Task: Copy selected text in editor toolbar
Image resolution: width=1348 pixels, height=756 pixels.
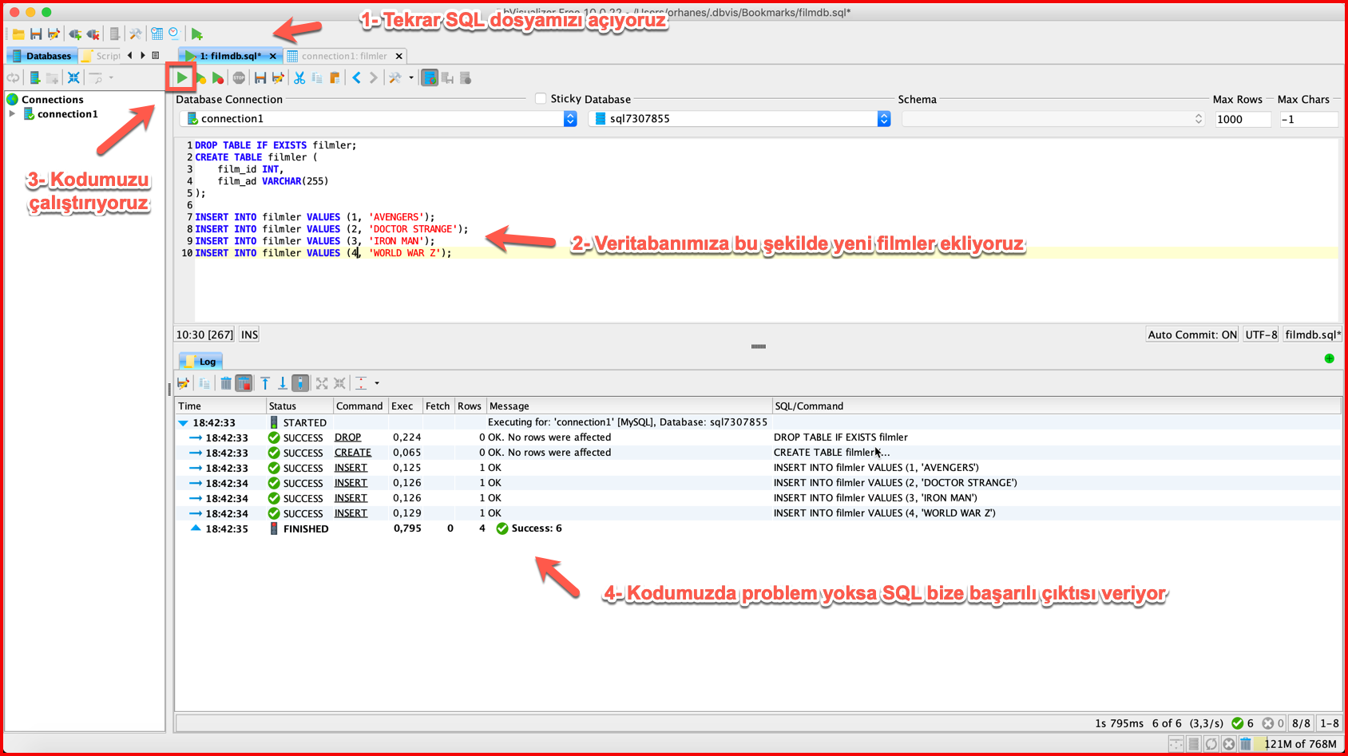Action: tap(317, 77)
